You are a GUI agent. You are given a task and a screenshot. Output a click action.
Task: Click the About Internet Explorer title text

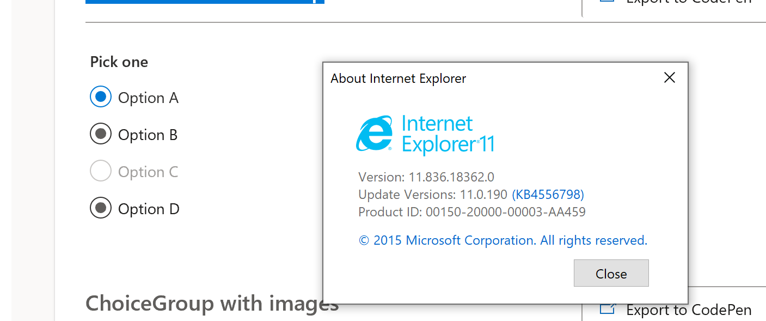[398, 78]
